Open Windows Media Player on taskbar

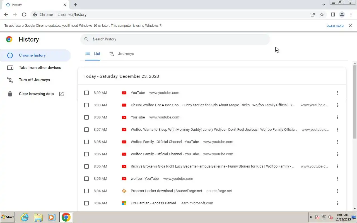click(52, 217)
